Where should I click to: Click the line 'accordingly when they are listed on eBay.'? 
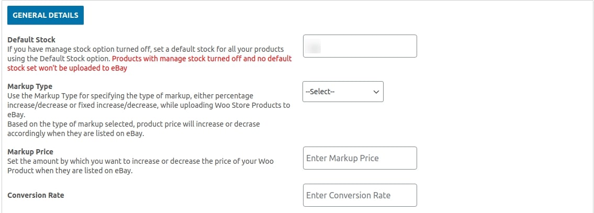click(x=76, y=134)
